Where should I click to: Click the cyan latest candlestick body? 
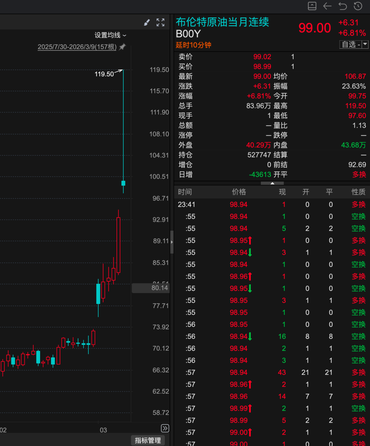(123, 183)
